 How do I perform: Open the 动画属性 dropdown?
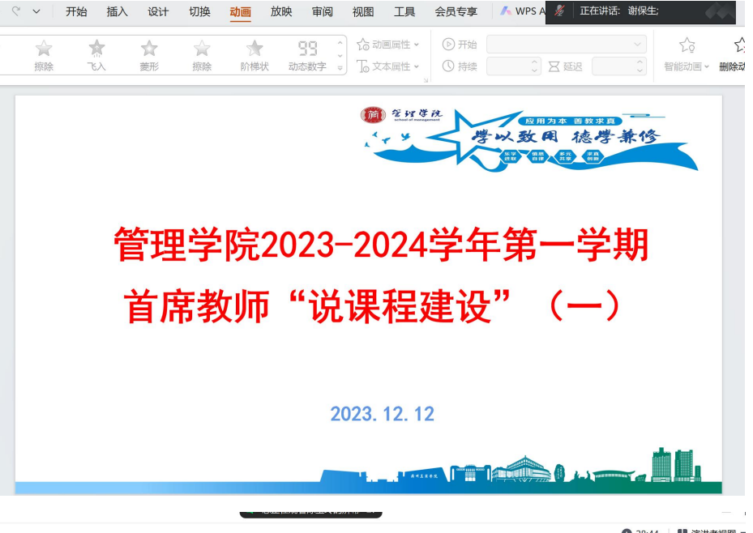click(389, 45)
